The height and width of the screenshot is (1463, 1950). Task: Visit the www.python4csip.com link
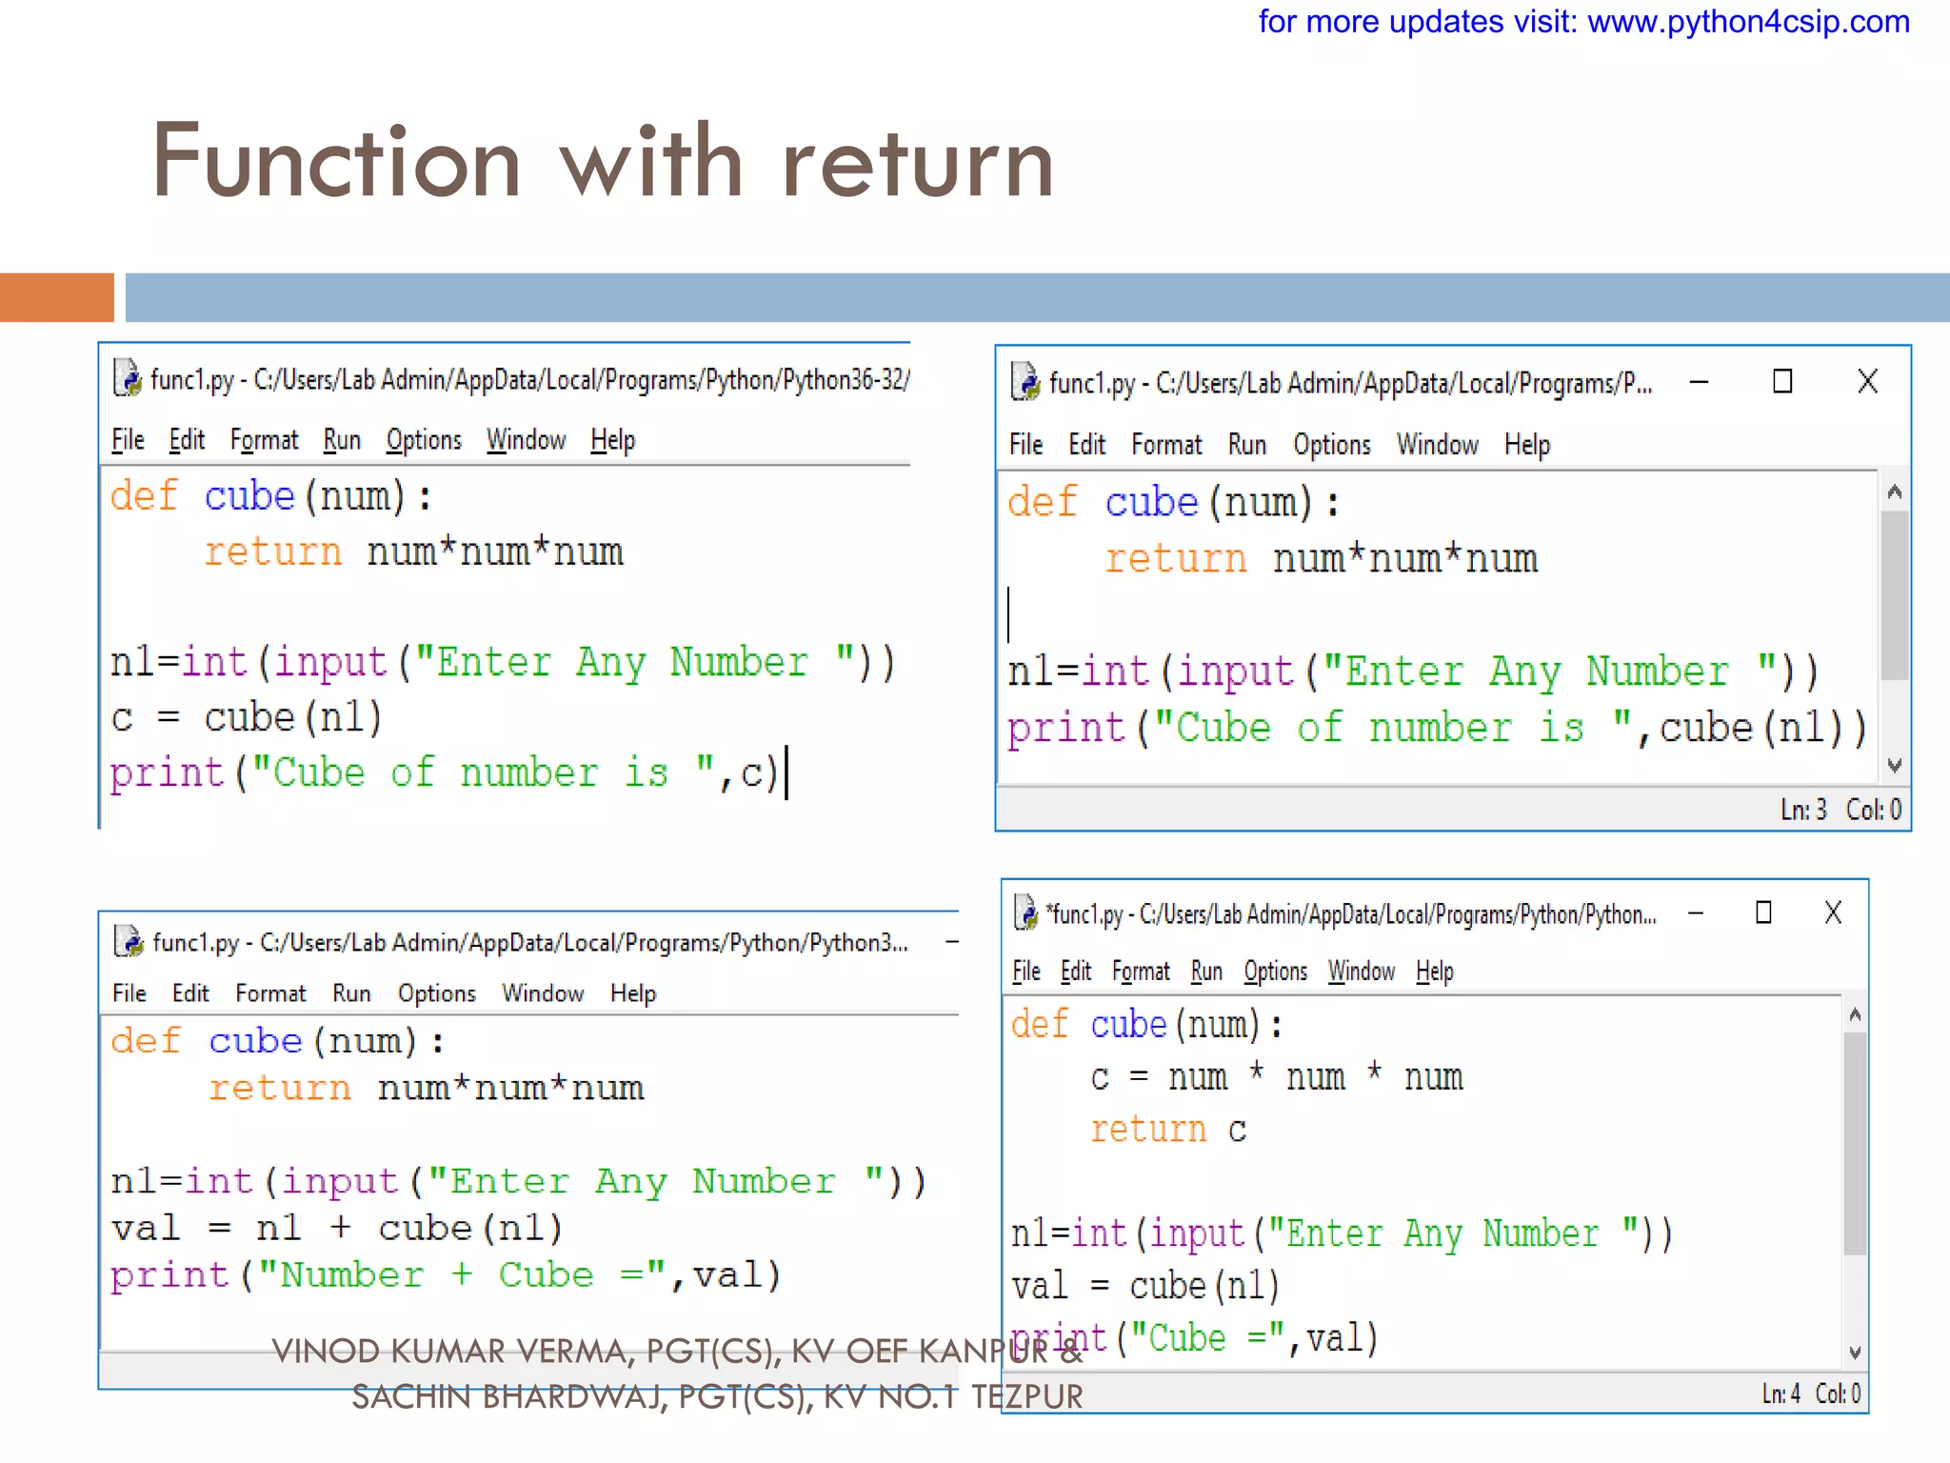click(x=1748, y=21)
